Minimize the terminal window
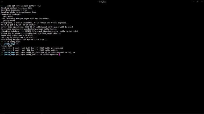 point(193,2)
